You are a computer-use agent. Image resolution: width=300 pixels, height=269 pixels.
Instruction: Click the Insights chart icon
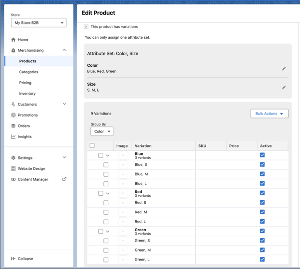tap(13, 136)
